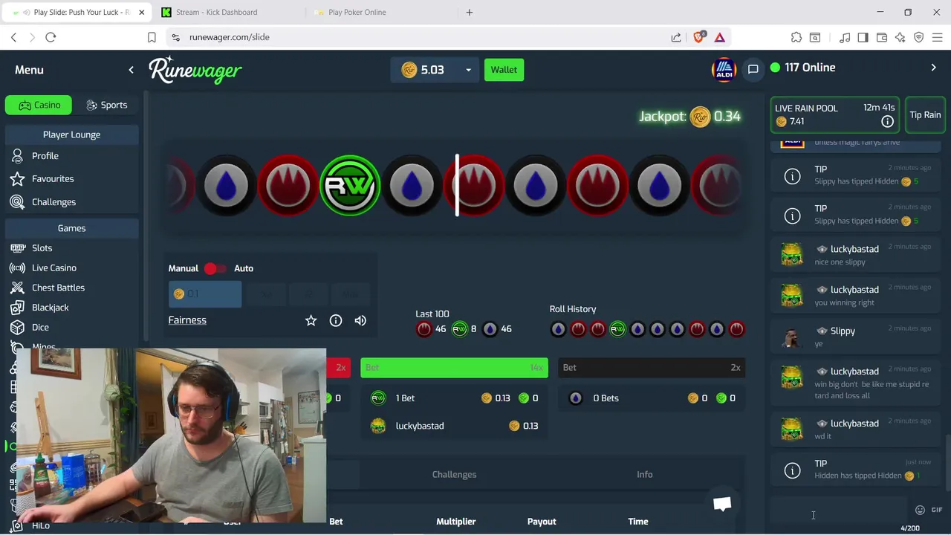Open a new browser tab
Screen dimensions: 951x535
[469, 12]
